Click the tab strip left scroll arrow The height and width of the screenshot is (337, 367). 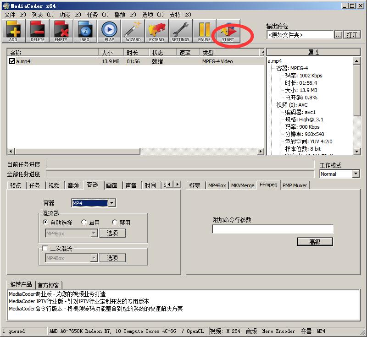(170, 185)
